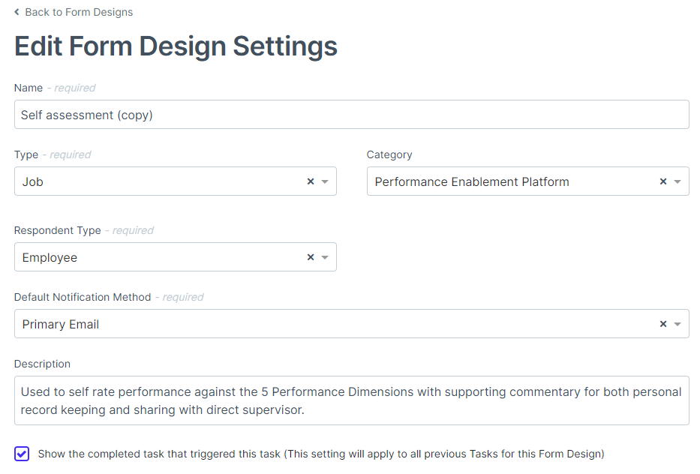Click the selected Job value in Type field
The height and width of the screenshot is (474, 700).
[x=33, y=181]
